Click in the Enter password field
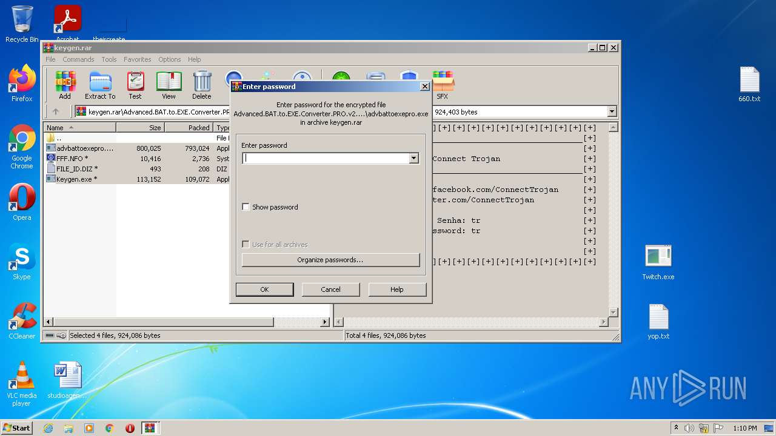776x436 pixels. [x=326, y=158]
